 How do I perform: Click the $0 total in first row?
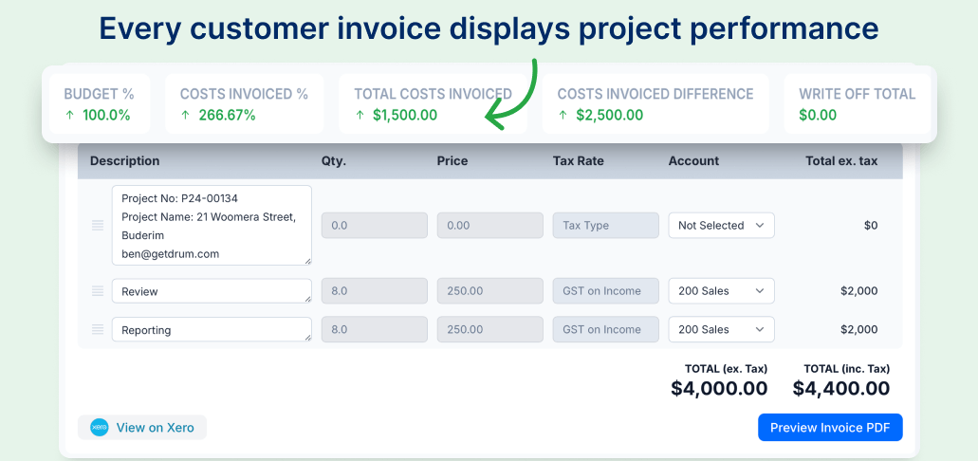point(871,225)
